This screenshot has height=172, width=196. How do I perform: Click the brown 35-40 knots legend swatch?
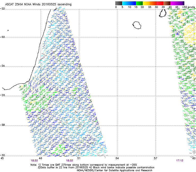coord(167,3)
